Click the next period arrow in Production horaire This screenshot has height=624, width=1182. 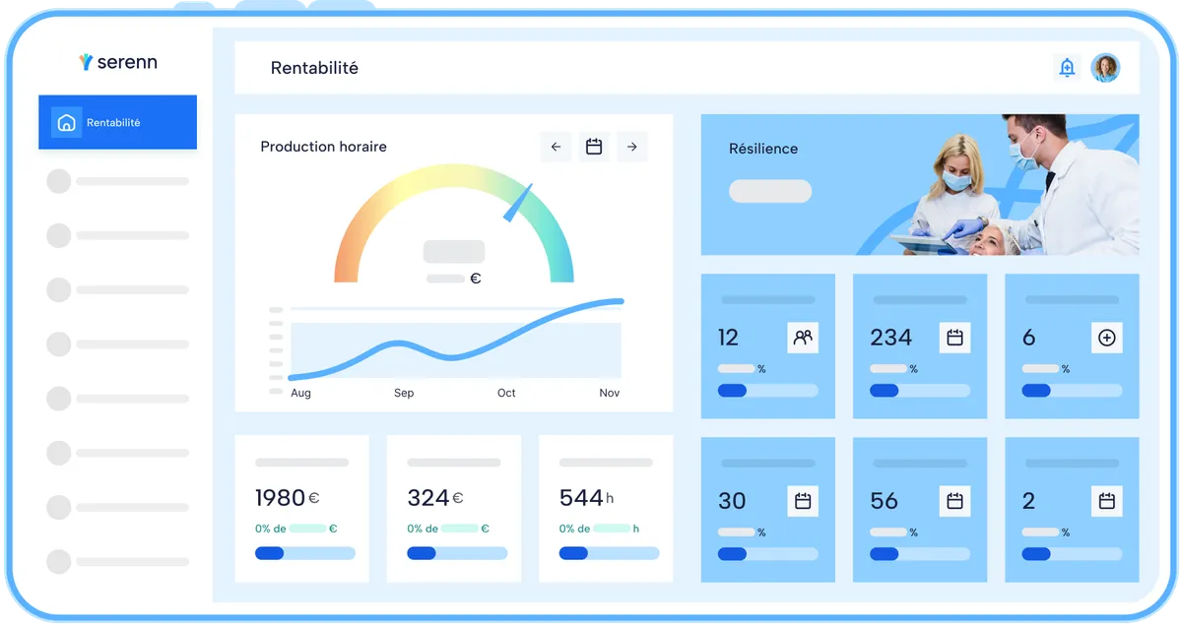point(632,147)
